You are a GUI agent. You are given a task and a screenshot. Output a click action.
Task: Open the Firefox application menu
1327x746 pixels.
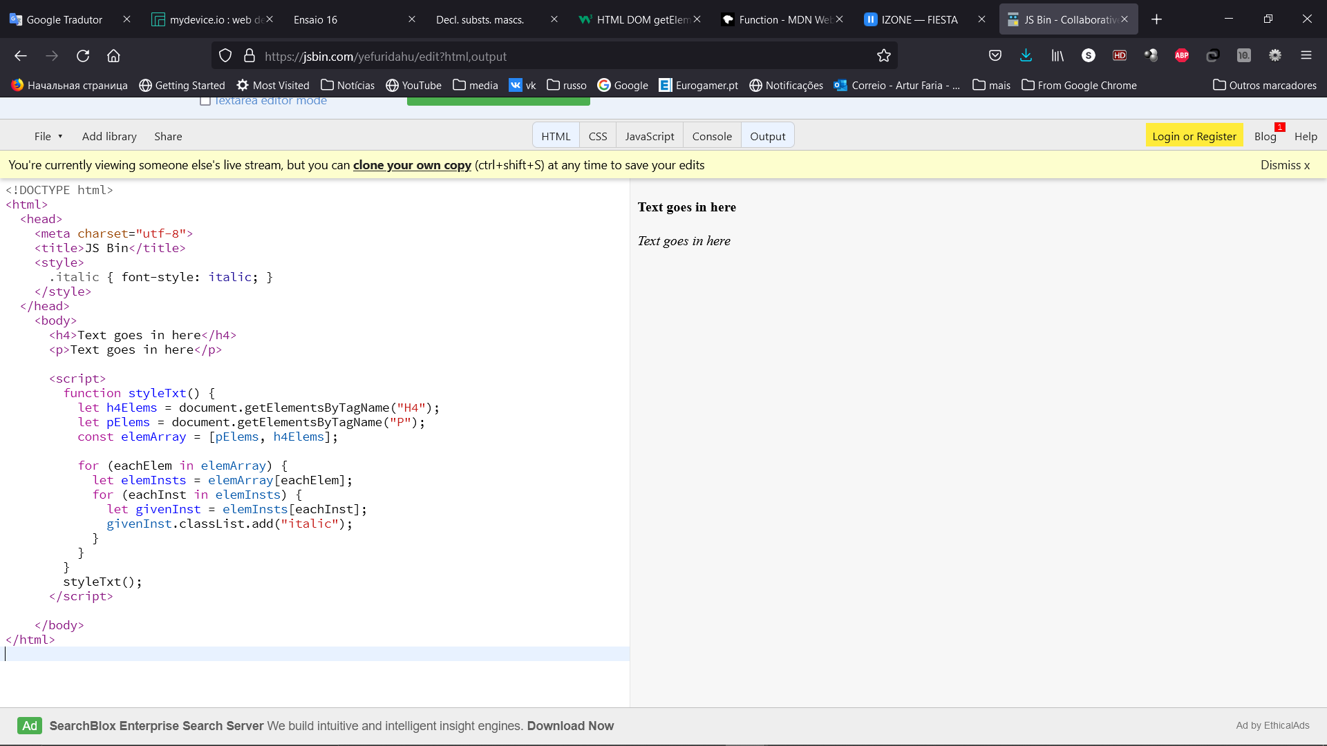1306,56
